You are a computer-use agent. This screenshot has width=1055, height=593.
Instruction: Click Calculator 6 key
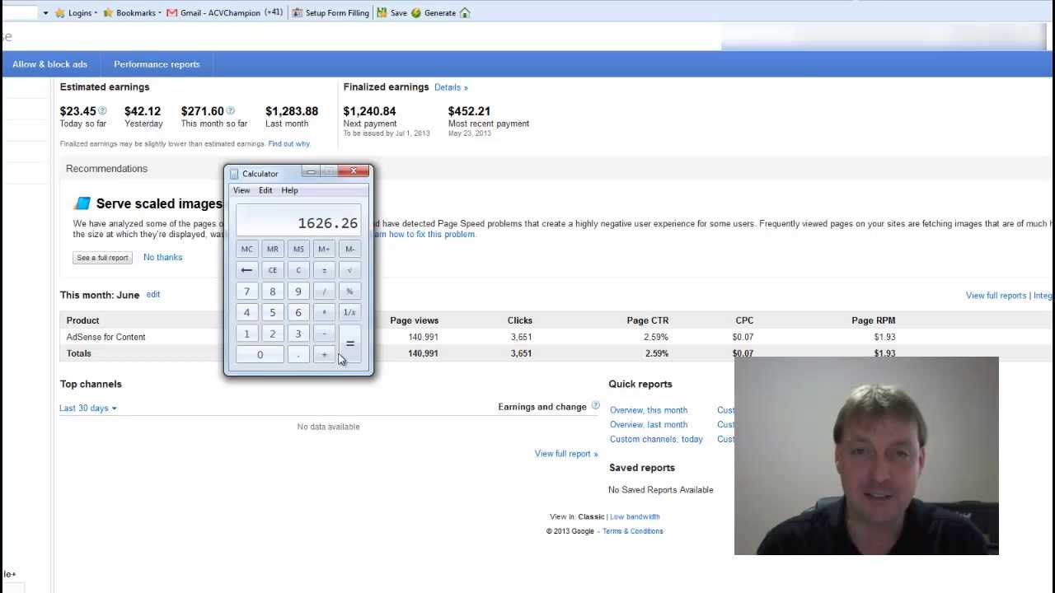pyautogui.click(x=298, y=313)
